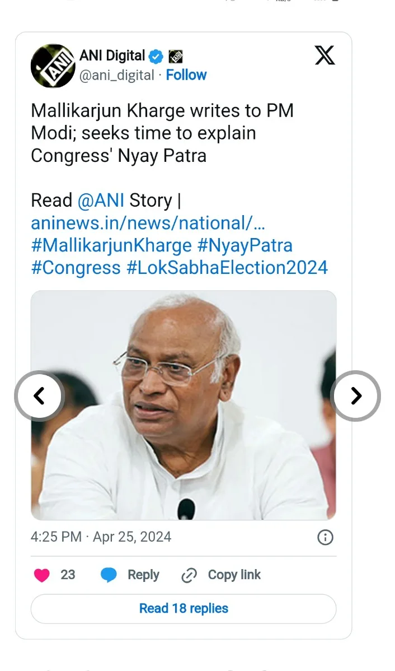This screenshot has height=671, width=395.
Task: Click the #NyayPatra hashtag
Action: [x=245, y=245]
